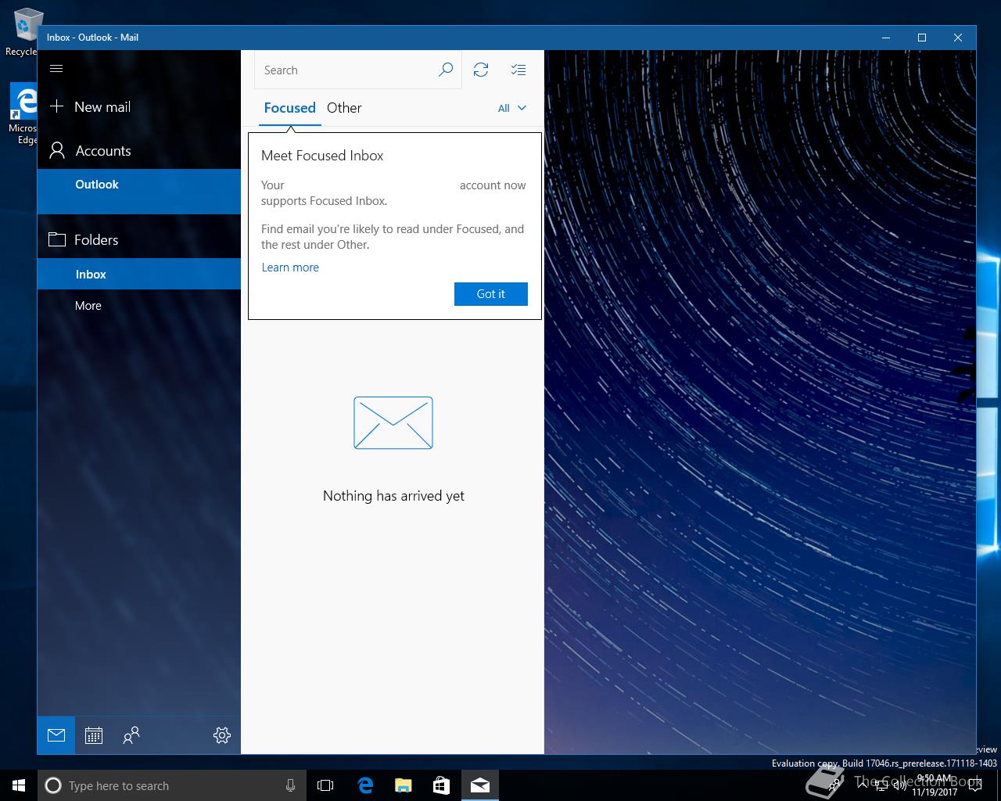
Task: Click the 'Meet Focused Inbox' heading
Action: (322, 156)
